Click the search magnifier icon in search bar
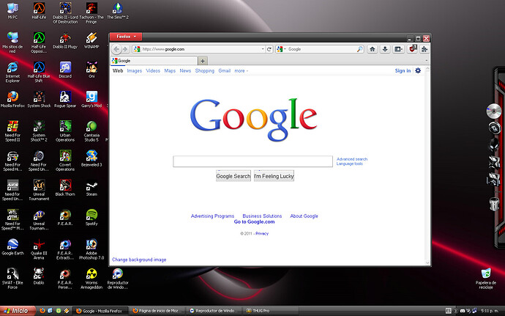The image size is (505, 316). tap(359, 49)
